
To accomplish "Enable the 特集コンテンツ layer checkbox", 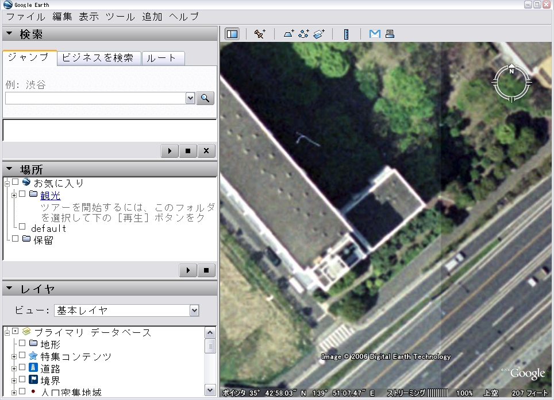I will [x=22, y=356].
